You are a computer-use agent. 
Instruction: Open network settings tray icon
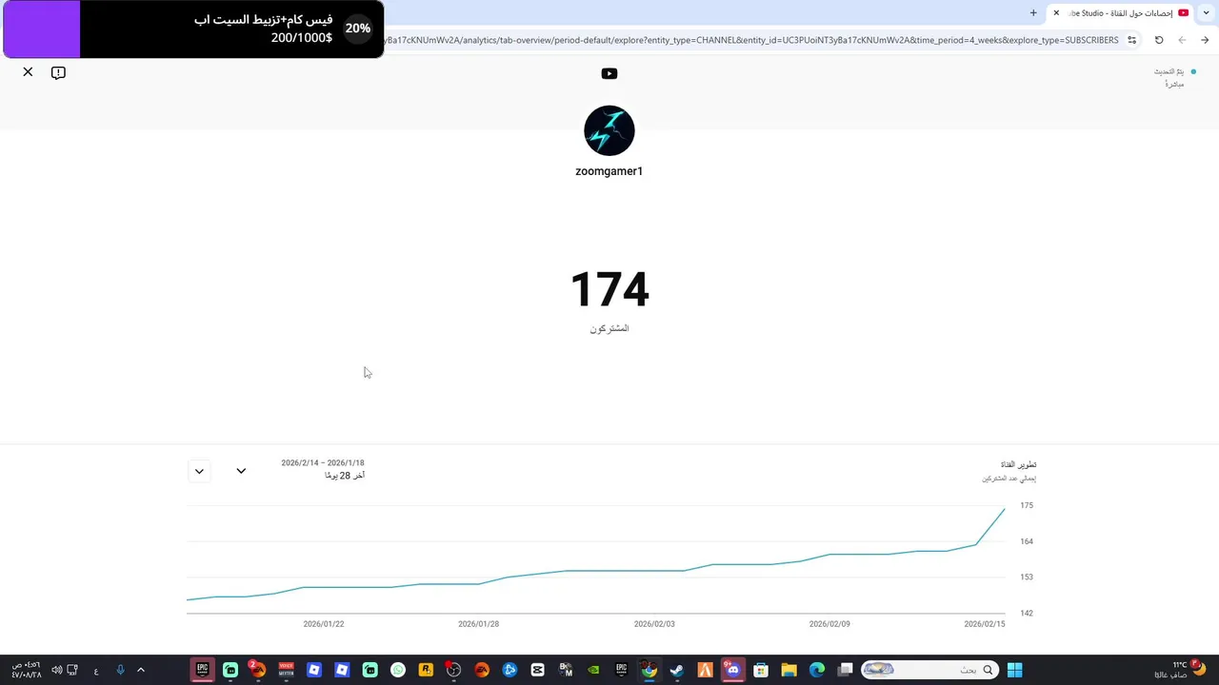click(x=72, y=670)
